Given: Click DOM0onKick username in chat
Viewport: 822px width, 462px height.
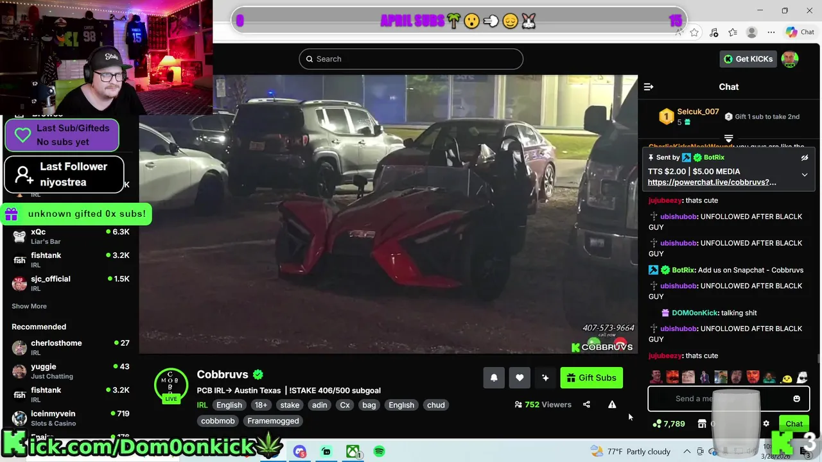Looking at the screenshot, I should pos(694,313).
